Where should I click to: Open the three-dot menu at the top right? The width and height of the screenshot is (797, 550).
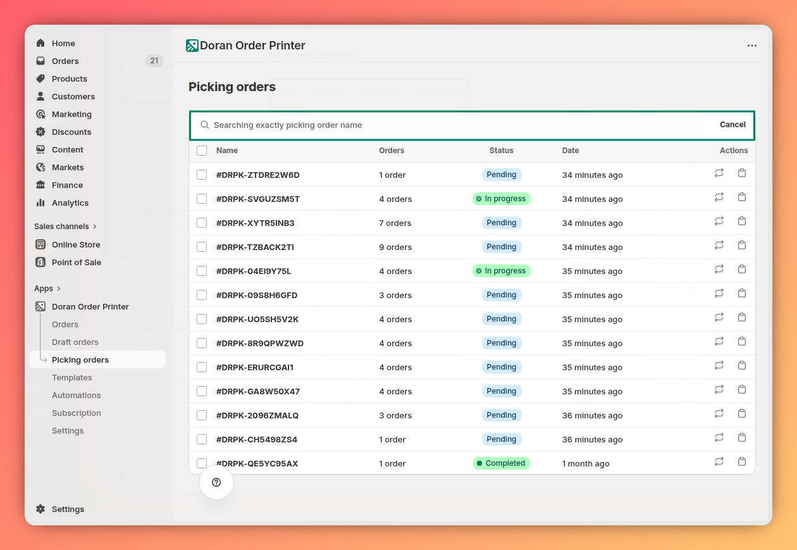tap(752, 45)
